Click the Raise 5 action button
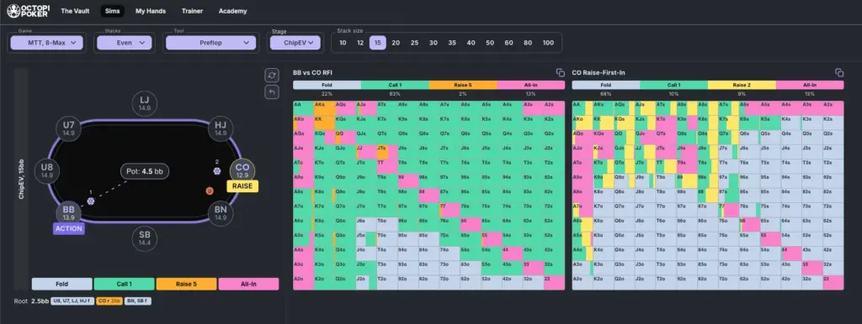862x324 pixels. 186,284
